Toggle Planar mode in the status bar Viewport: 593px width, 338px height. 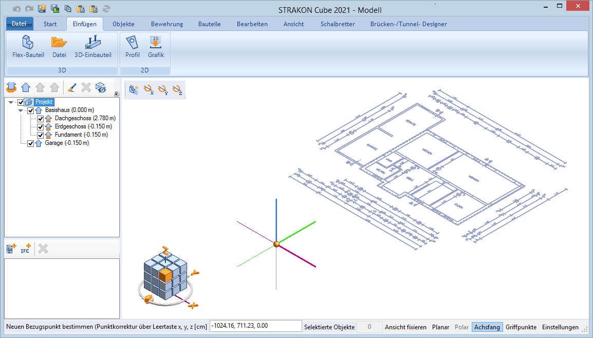pos(440,327)
